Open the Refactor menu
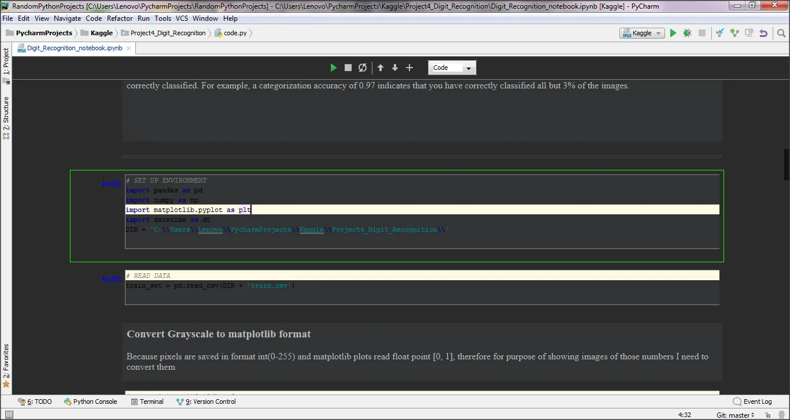Image resolution: width=790 pixels, height=420 pixels. (x=120, y=18)
